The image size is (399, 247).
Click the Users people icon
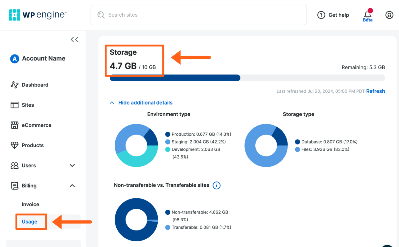point(15,165)
